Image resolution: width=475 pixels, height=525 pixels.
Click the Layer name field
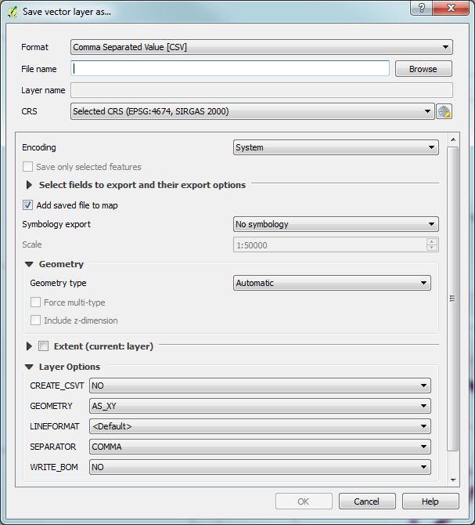261,90
